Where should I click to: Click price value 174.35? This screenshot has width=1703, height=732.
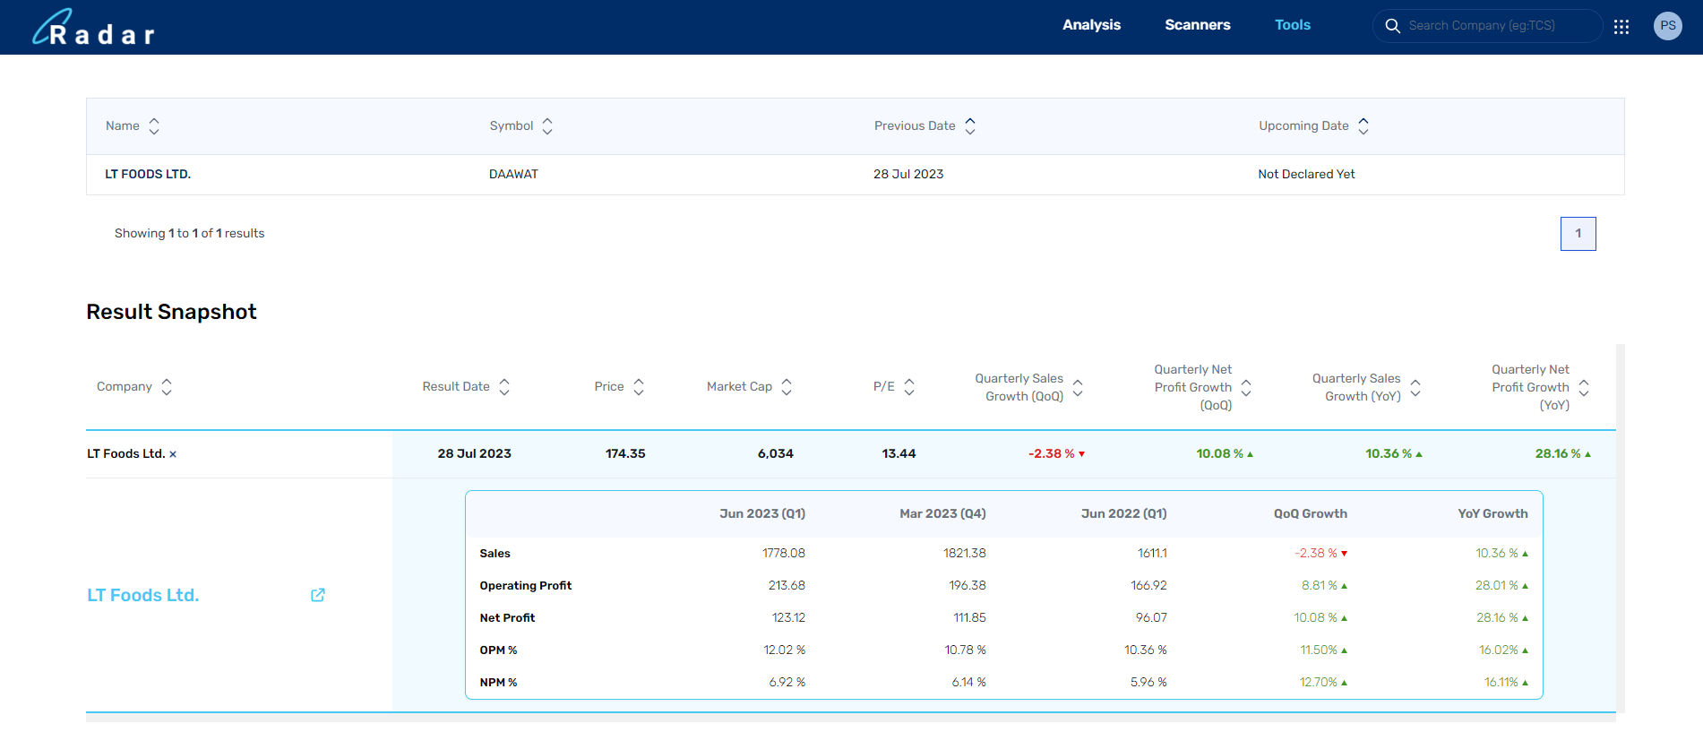tap(625, 454)
